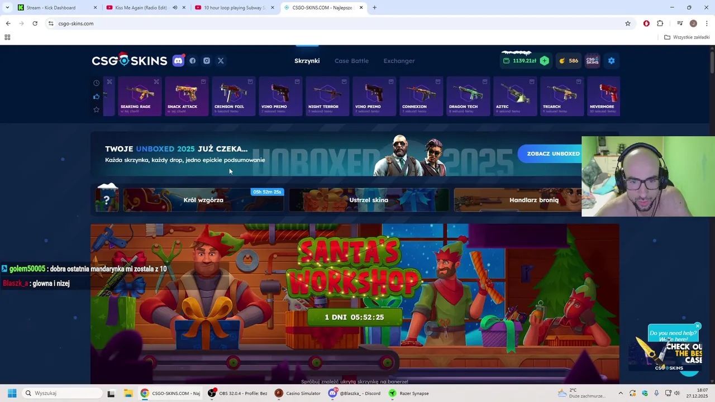Viewport: 715px width, 402px height.
Task: Open the CSGO-SKINS profile avatar
Action: click(592, 61)
